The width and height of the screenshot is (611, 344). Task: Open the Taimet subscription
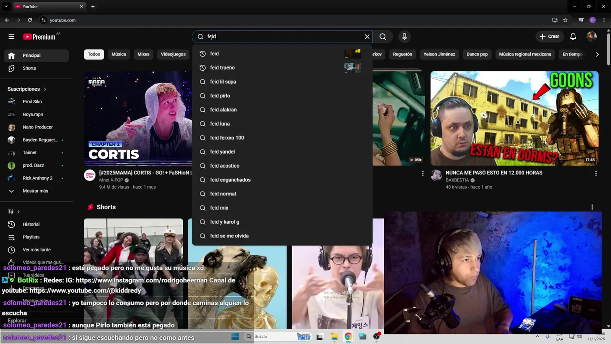[x=36, y=153]
